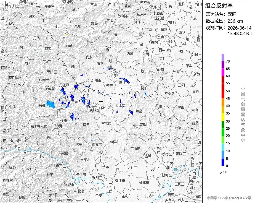This screenshot has height=203, width=255.
Task: Click the 仙桃市 map label
Action: click(144, 183)
